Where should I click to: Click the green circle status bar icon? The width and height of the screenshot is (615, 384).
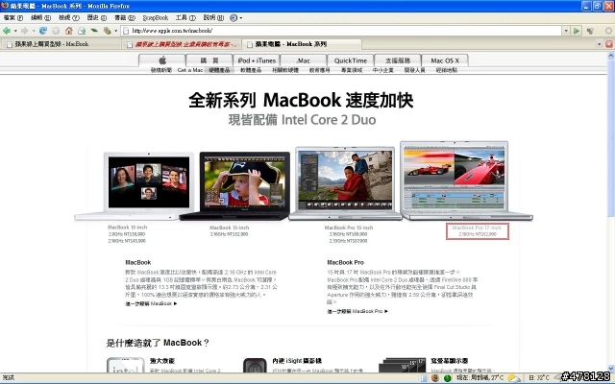point(447,377)
